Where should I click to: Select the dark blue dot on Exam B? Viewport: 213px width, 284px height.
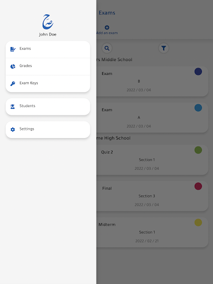click(198, 72)
